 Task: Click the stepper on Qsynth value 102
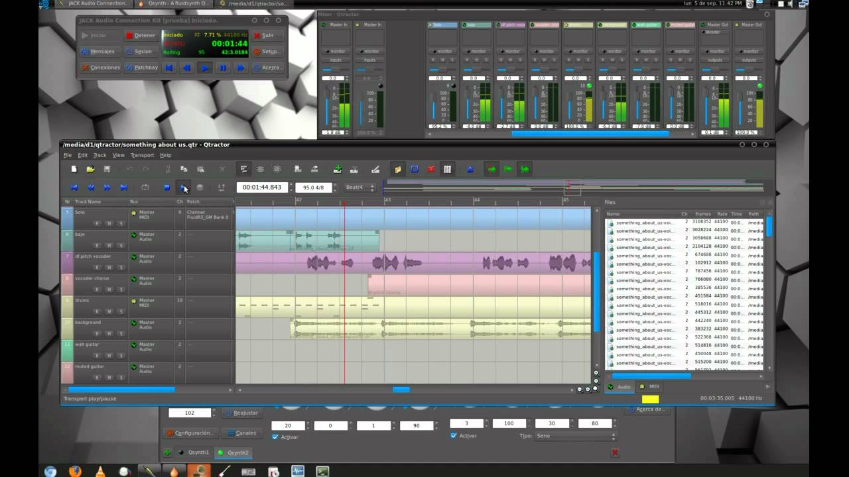click(213, 413)
